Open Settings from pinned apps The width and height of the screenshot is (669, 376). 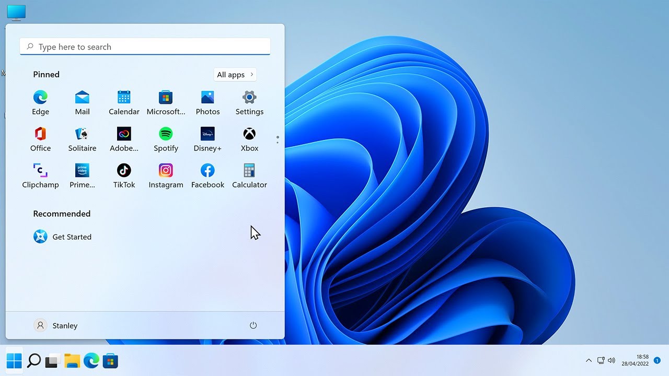pos(249,103)
